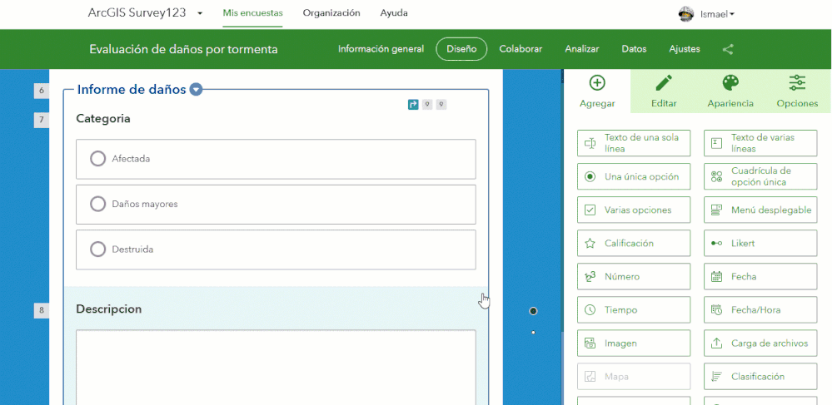Add a Calificación star question

point(634,244)
